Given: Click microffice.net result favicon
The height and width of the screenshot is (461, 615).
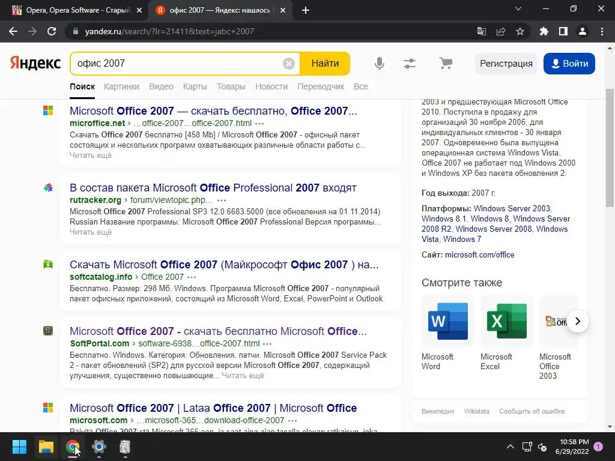Looking at the screenshot, I should pyautogui.click(x=48, y=110).
